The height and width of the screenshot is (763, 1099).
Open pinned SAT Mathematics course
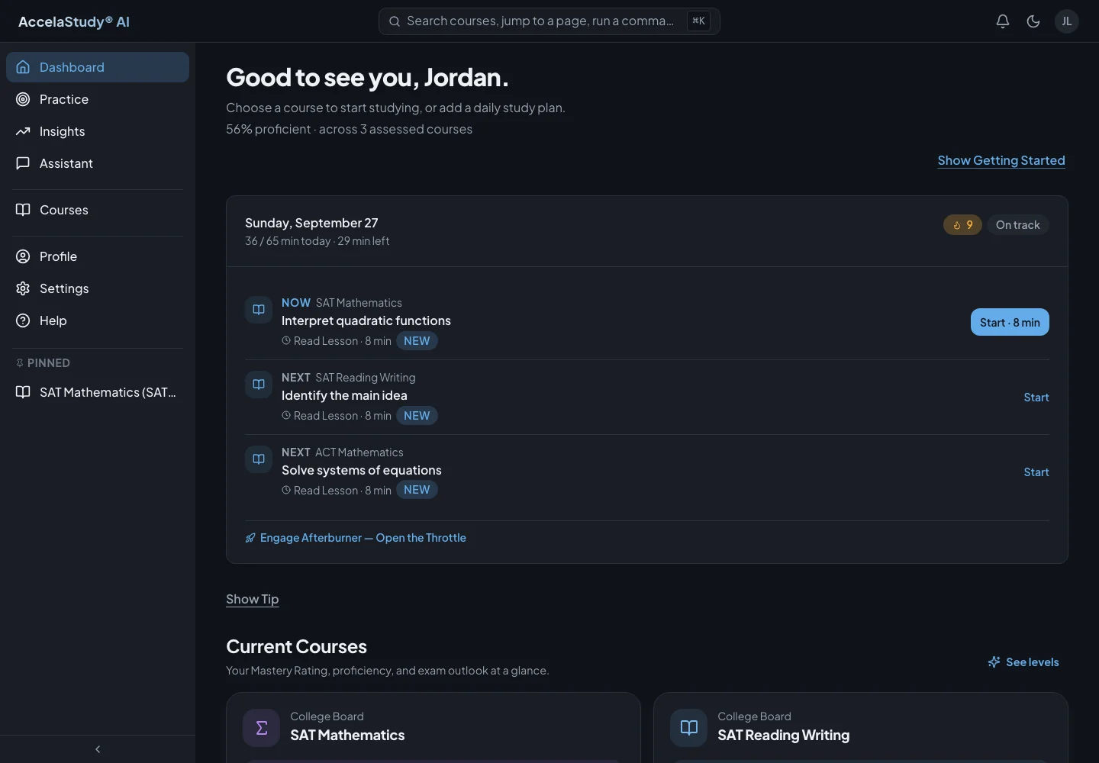click(98, 392)
